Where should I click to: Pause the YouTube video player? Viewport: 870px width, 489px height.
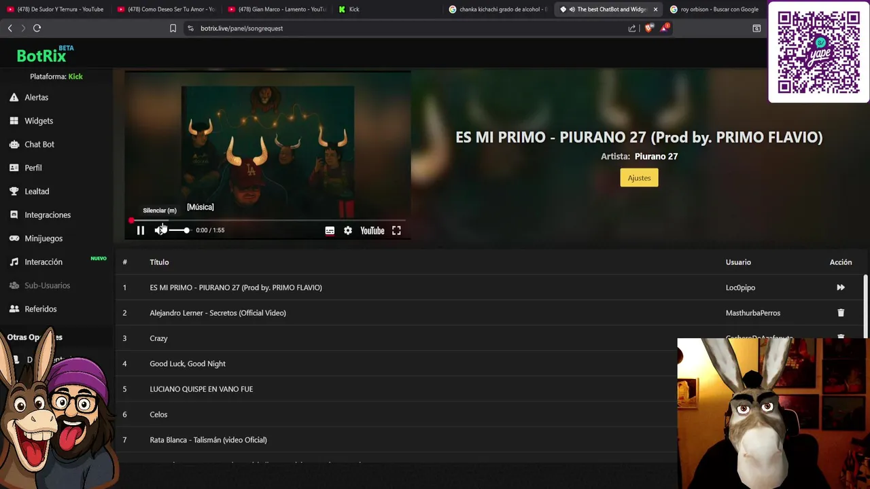pos(141,230)
